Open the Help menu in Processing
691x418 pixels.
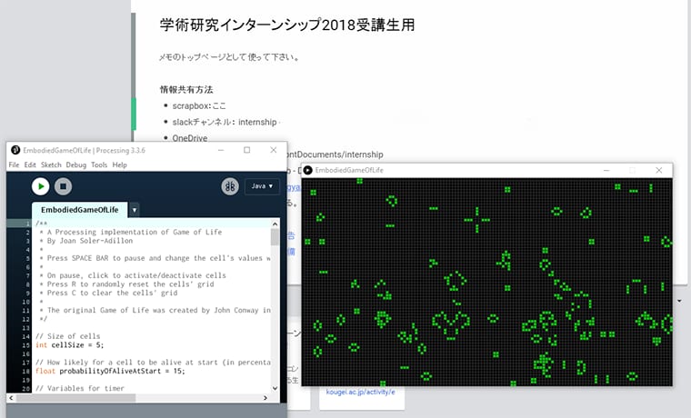click(x=120, y=165)
